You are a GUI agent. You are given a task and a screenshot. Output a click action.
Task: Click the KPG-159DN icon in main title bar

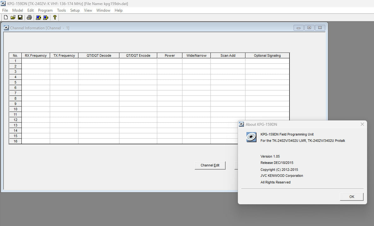tap(3, 3)
